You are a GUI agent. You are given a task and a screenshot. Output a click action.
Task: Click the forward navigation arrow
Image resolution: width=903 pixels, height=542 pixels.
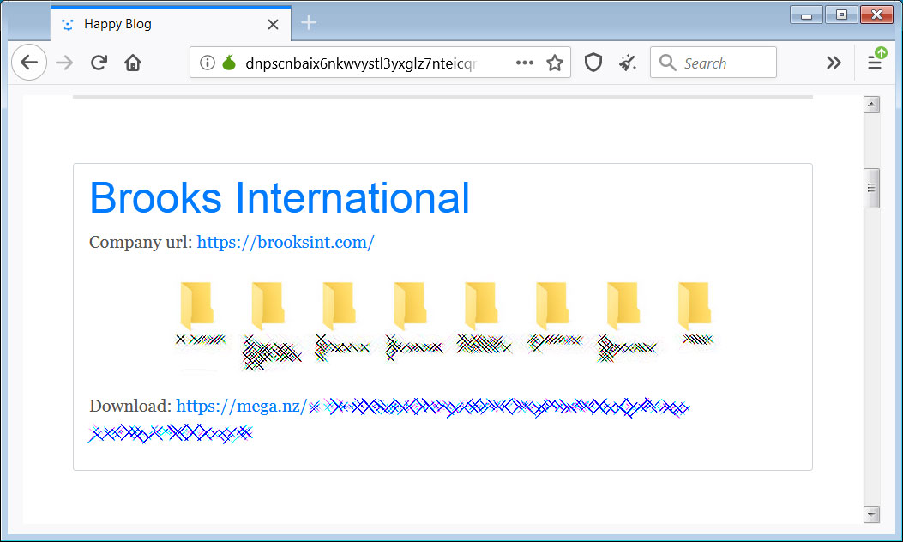coord(64,63)
